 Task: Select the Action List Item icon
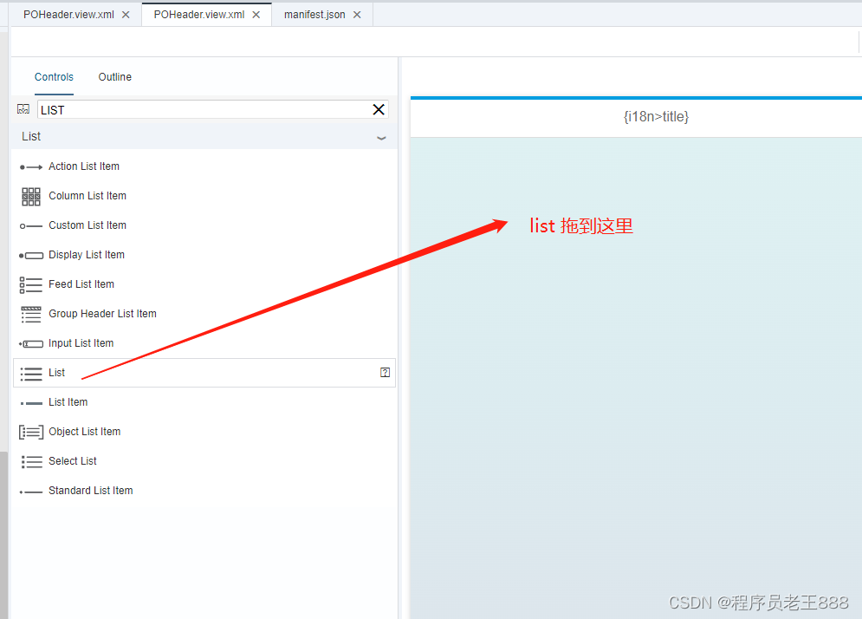click(x=31, y=166)
